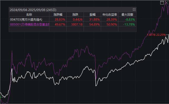Image resolution: width=169 pixels, height=104 pixels.
Task: Click the -8.83% max drawdown value
Action: (x=130, y=19)
